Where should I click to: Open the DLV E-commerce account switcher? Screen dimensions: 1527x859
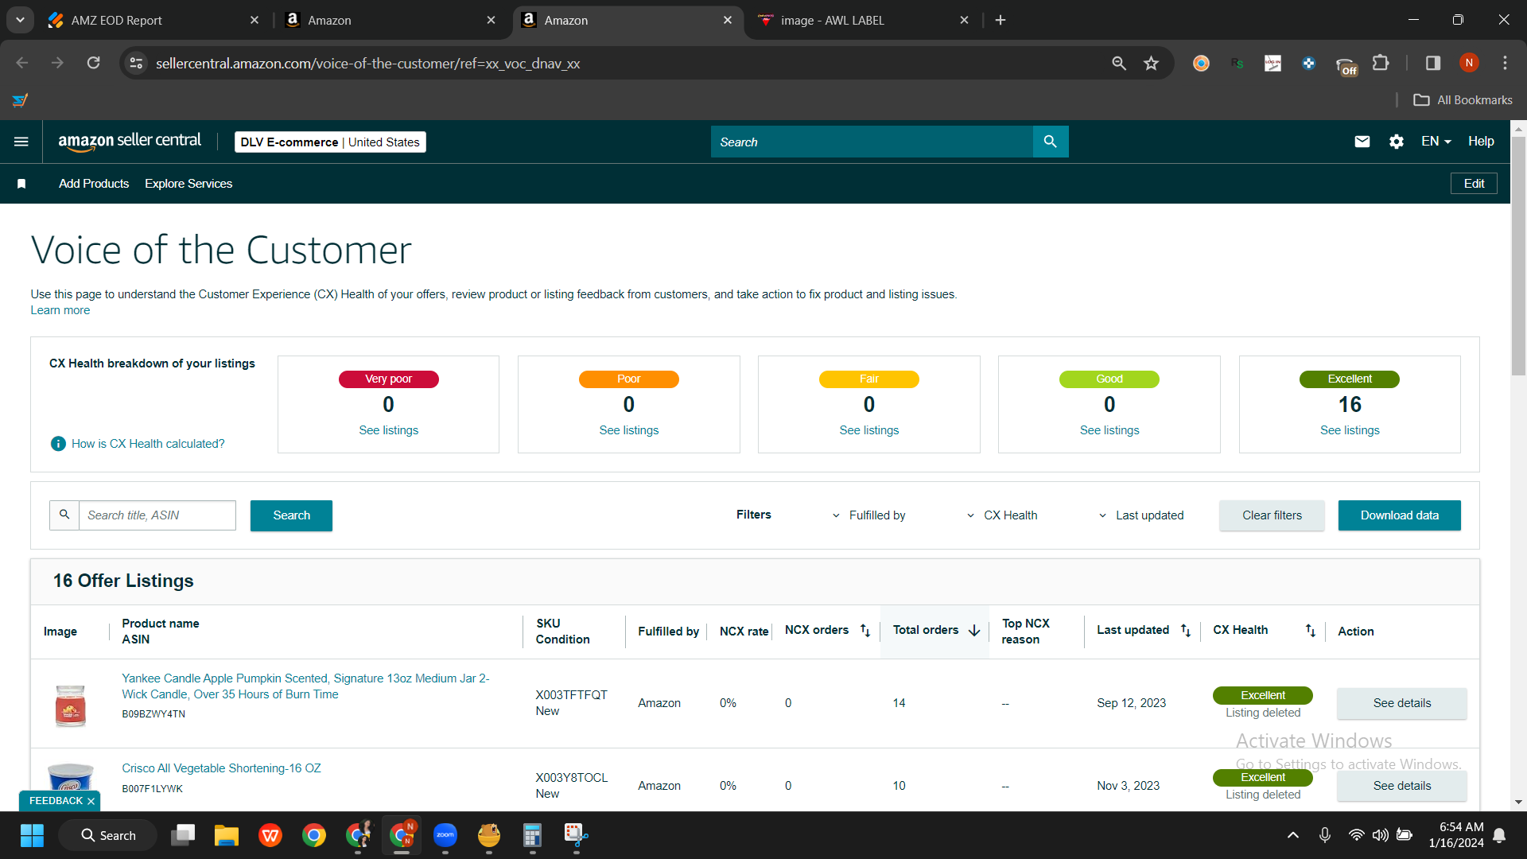[330, 142]
